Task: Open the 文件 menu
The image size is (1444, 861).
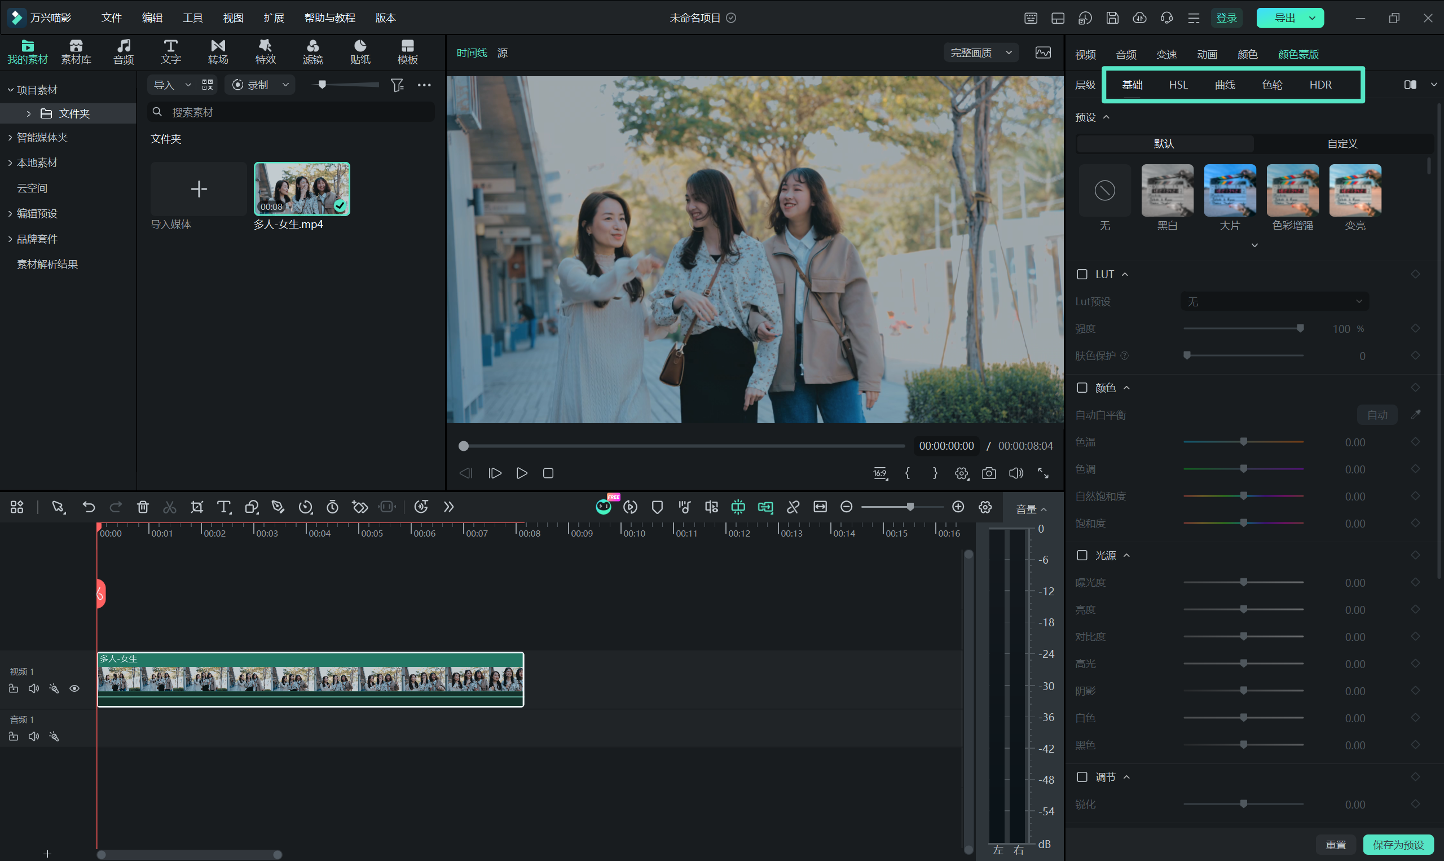Action: 111,18
